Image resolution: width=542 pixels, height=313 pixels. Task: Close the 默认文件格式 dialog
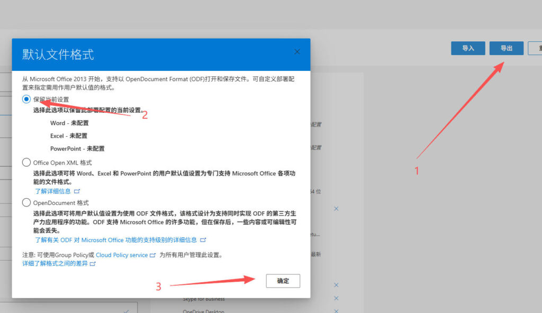point(297,51)
